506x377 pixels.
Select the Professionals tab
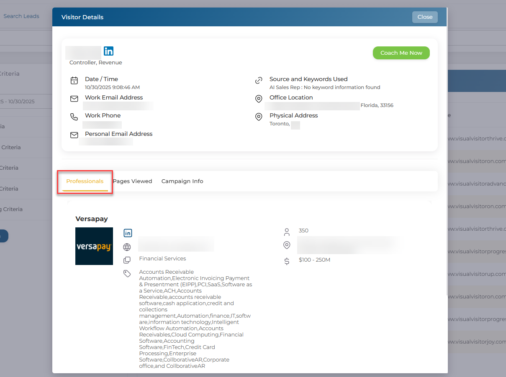tap(85, 181)
